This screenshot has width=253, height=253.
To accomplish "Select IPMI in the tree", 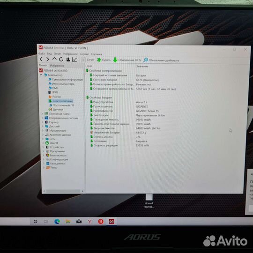I will point(53,92).
